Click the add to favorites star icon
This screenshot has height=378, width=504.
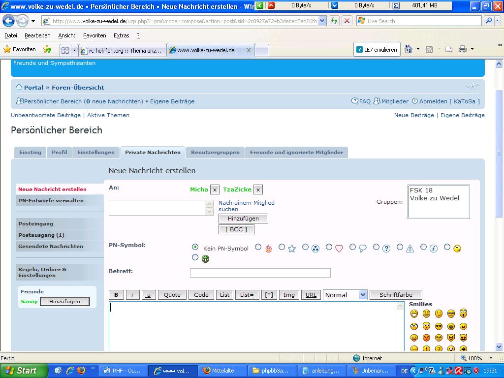click(x=47, y=50)
